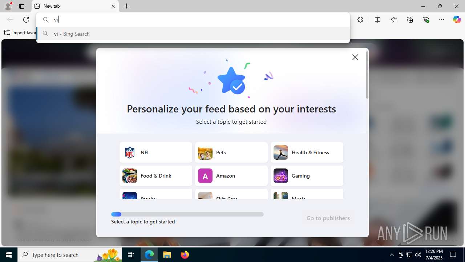465x262 pixels.
Task: Refresh the page
Action: [26, 20]
